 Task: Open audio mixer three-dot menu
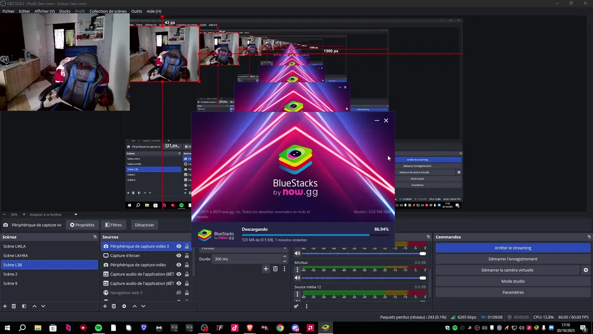(306, 306)
